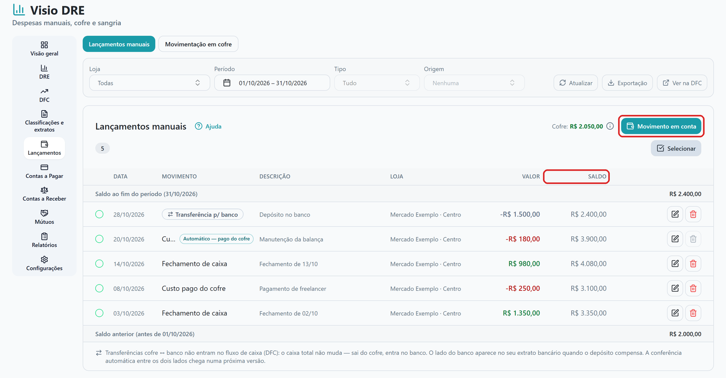The width and height of the screenshot is (726, 378).
Task: Switch to Lançamentos manuais tab
Action: (119, 44)
